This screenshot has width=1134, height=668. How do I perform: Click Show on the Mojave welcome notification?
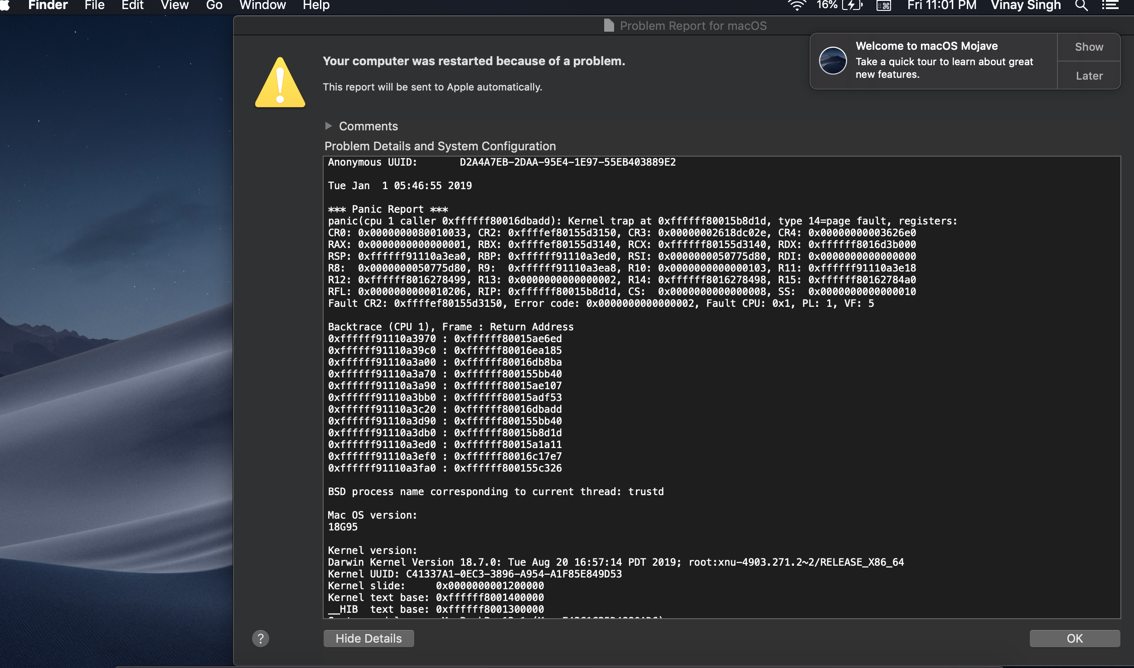click(x=1089, y=47)
